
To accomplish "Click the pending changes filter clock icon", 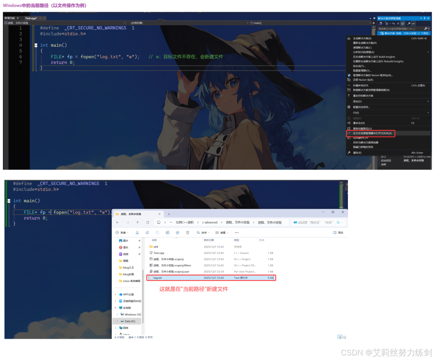I will [x=387, y=23].
